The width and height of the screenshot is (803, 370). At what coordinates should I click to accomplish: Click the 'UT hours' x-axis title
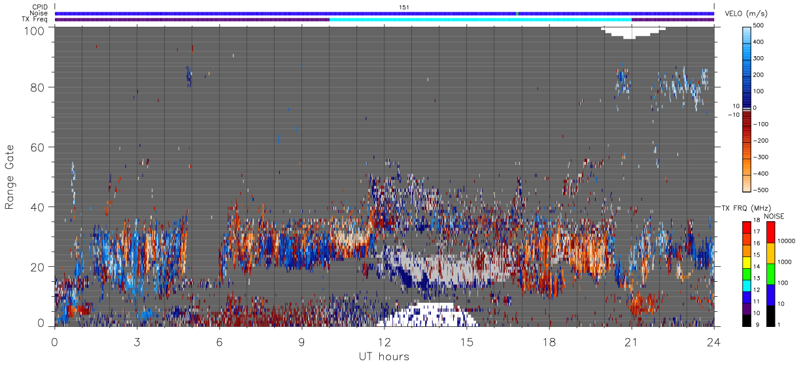pos(384,356)
